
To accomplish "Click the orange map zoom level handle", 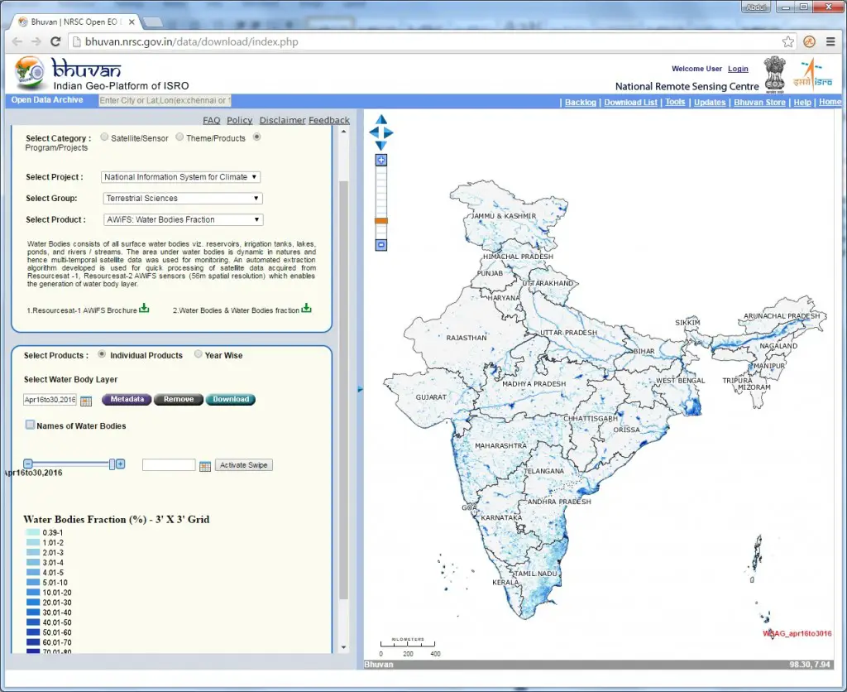I will pyautogui.click(x=381, y=220).
